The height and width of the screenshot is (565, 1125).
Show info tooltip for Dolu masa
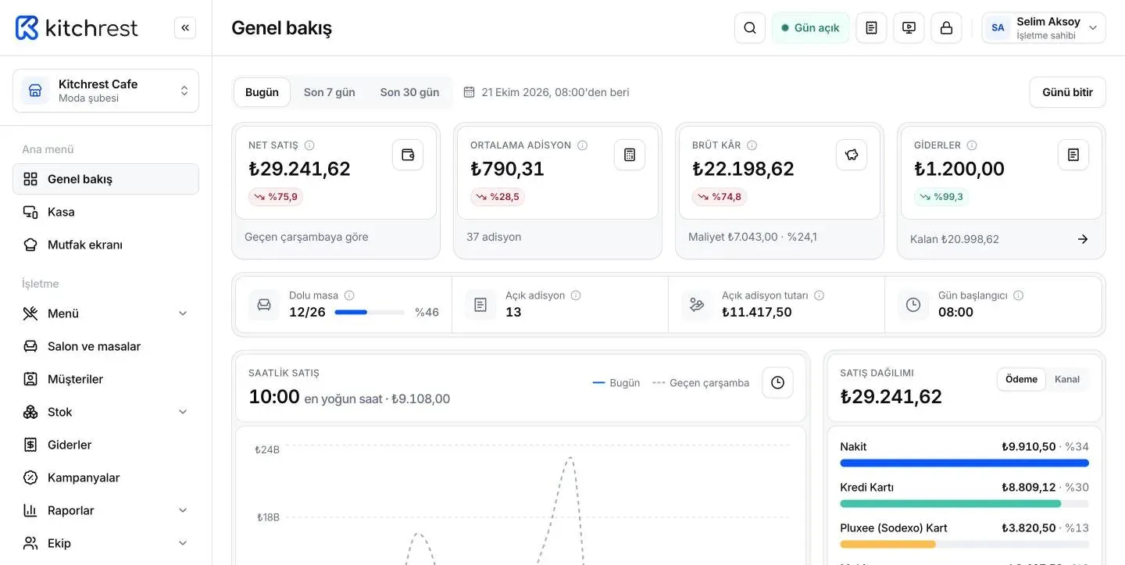pos(349,295)
